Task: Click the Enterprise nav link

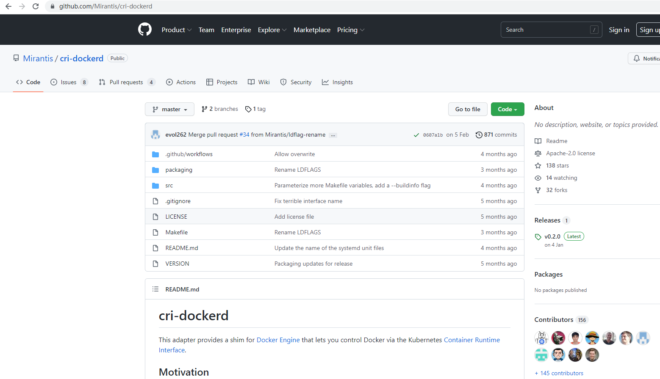Action: pos(236,30)
